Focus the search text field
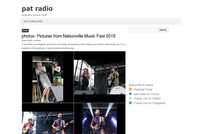Screen dimensions: 201x134 (x=142, y=30)
